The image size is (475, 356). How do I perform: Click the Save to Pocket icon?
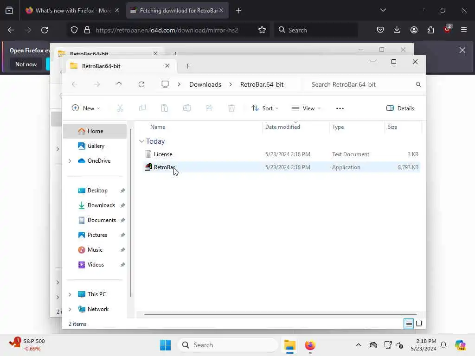380,30
